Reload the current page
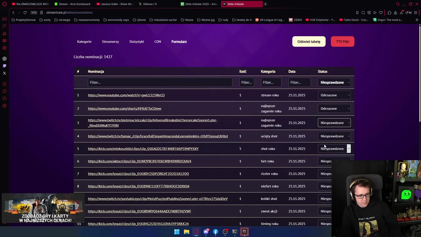 [25, 13]
